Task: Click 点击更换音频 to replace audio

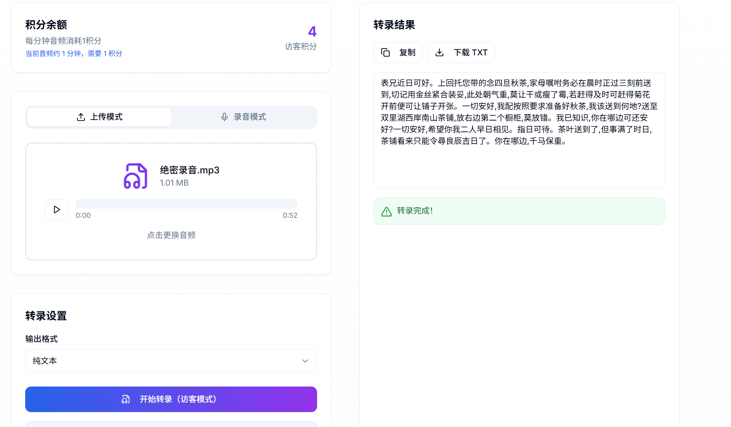Action: (x=171, y=235)
